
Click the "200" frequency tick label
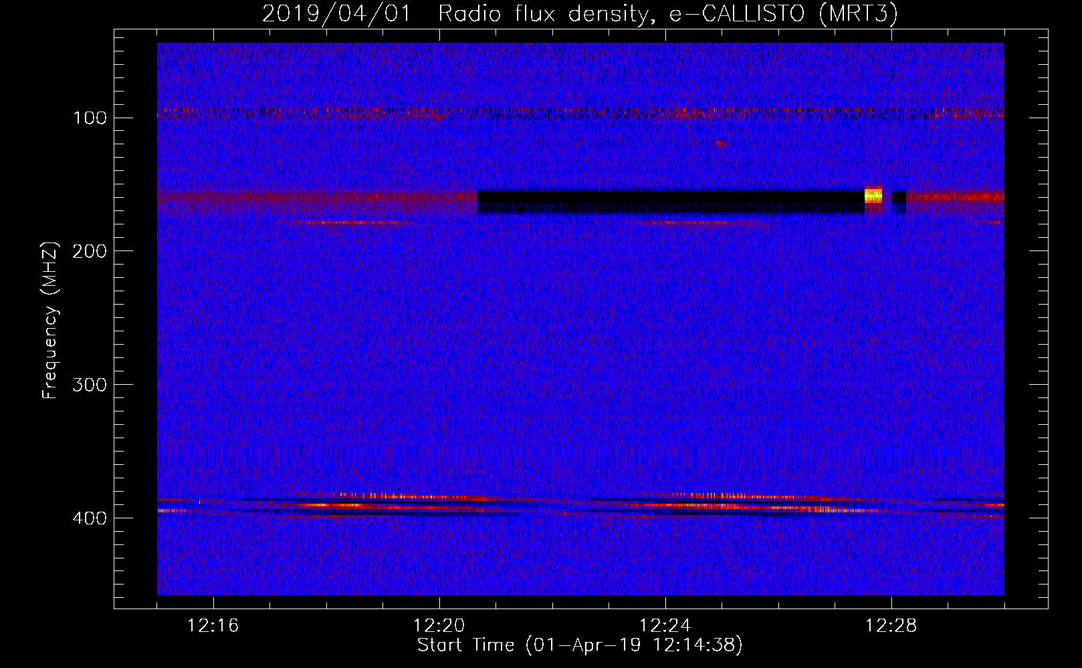[x=90, y=251]
